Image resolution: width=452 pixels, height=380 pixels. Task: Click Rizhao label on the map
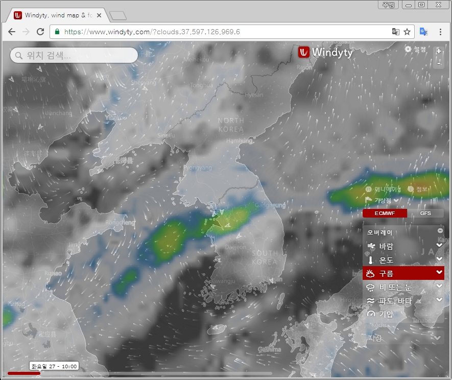pos(53,273)
